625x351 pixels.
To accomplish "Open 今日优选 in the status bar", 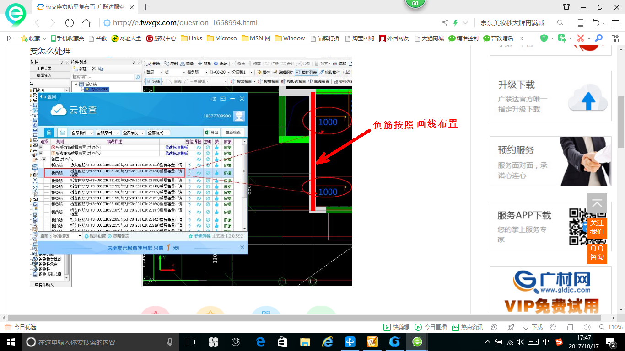I will coord(21,327).
